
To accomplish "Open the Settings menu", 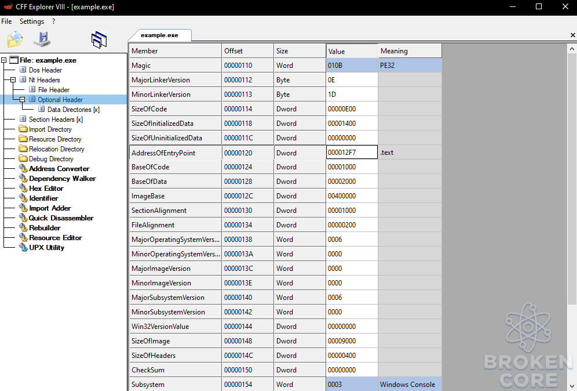I will (x=32, y=21).
